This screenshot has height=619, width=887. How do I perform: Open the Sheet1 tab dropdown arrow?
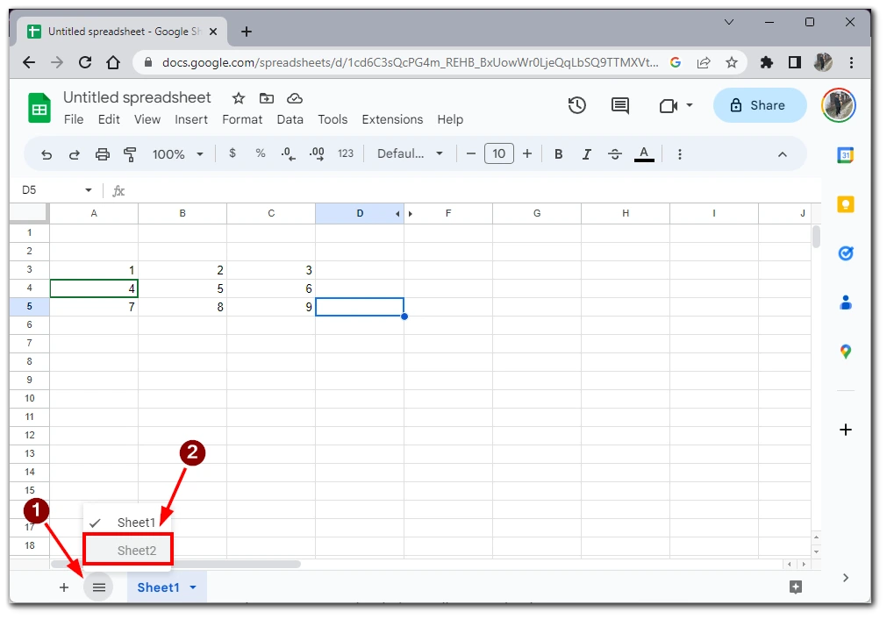click(193, 587)
